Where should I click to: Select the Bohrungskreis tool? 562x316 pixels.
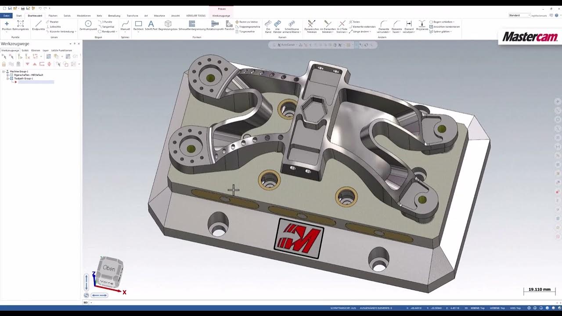coord(20,25)
